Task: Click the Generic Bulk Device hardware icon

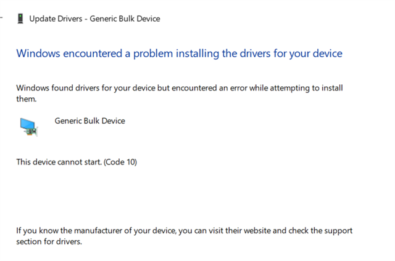Action: [29, 126]
